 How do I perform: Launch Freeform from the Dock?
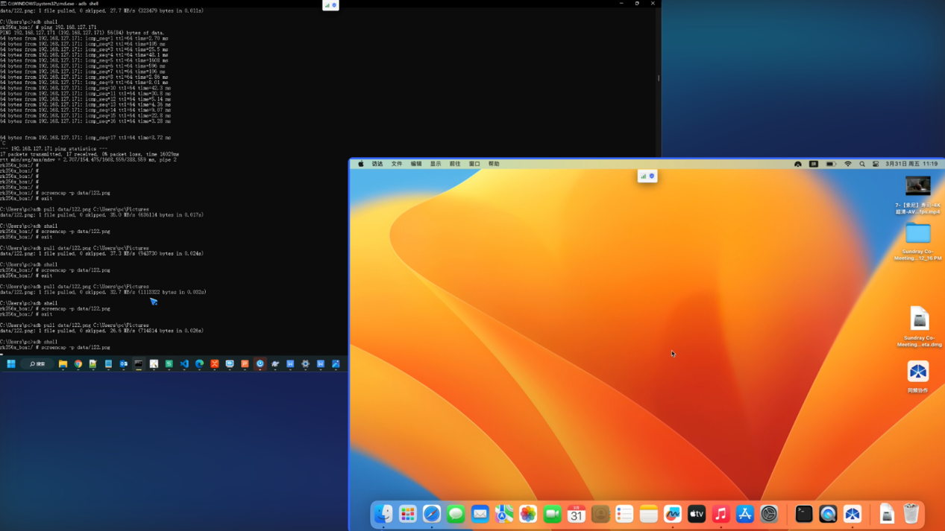click(x=673, y=514)
